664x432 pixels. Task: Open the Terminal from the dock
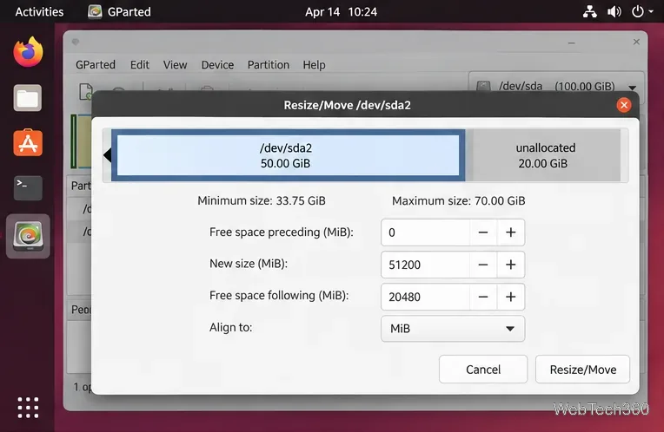point(28,188)
